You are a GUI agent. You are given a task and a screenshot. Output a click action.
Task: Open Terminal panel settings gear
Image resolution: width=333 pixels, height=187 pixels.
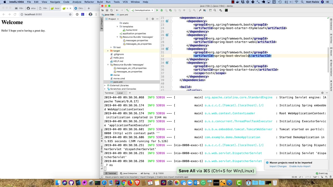[322, 93]
